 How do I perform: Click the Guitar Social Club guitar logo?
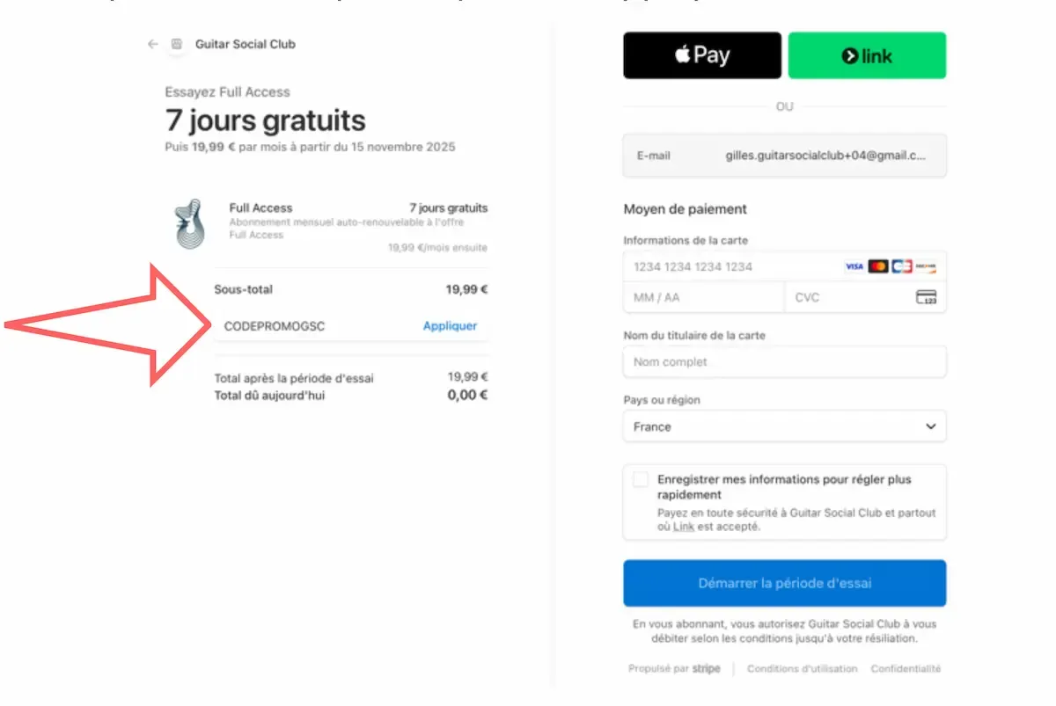coord(189,222)
